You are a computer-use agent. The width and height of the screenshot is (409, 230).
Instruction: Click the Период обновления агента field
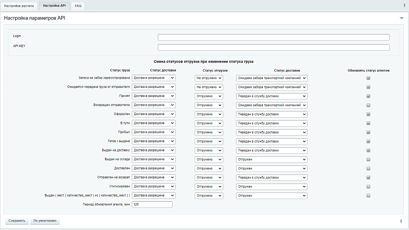point(152,204)
